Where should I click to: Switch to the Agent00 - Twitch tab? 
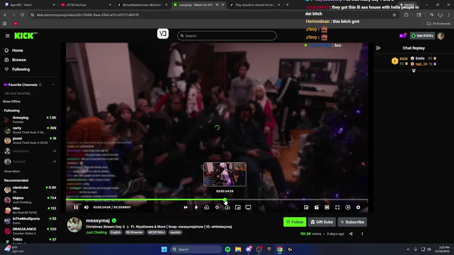(30, 5)
